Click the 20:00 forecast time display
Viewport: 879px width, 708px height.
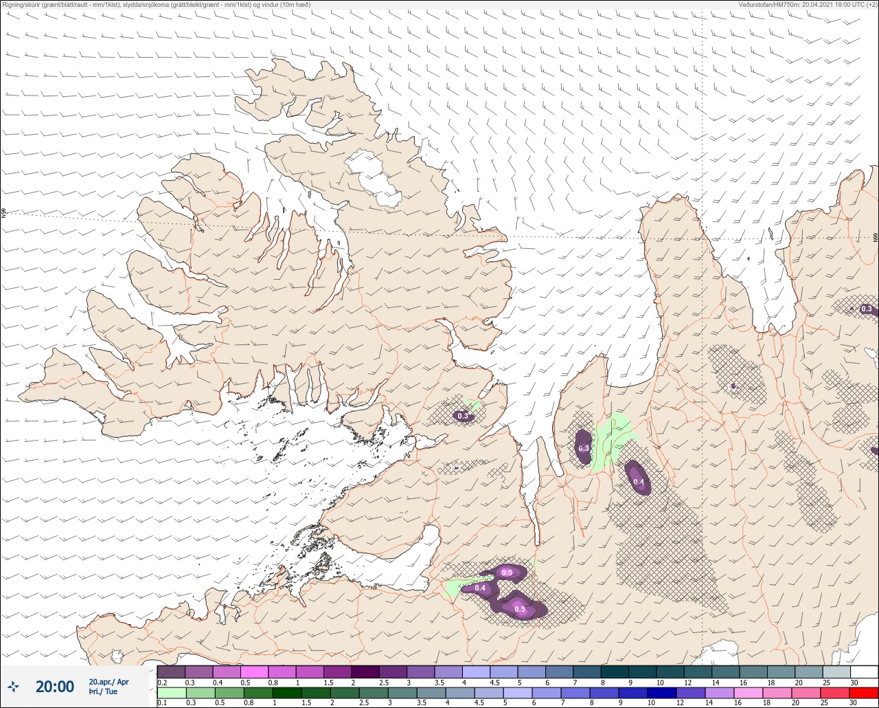point(55,686)
